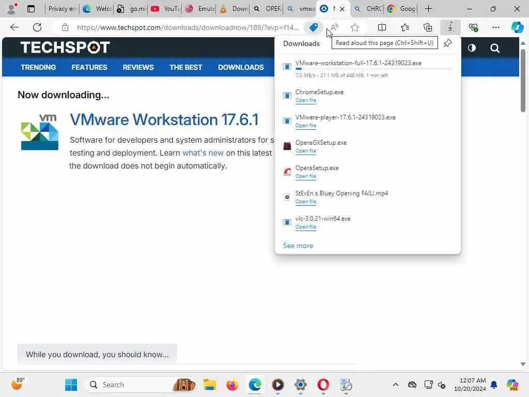Open File Explorer from taskbar
Screen dimensions: 529x397
[209, 385]
